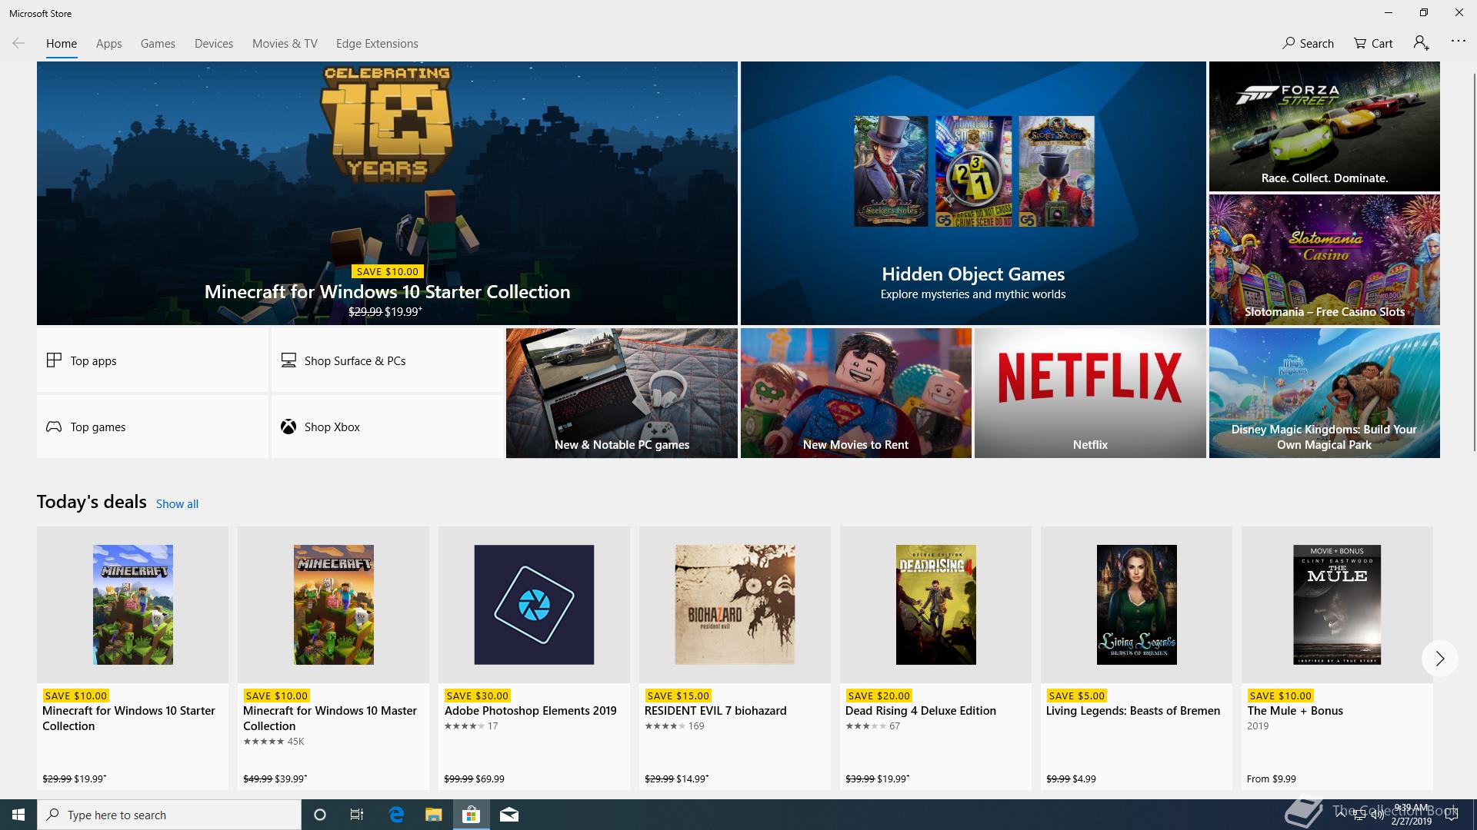The image size is (1477, 830).
Task: Open the See more ellipsis menu
Action: 1458,41
